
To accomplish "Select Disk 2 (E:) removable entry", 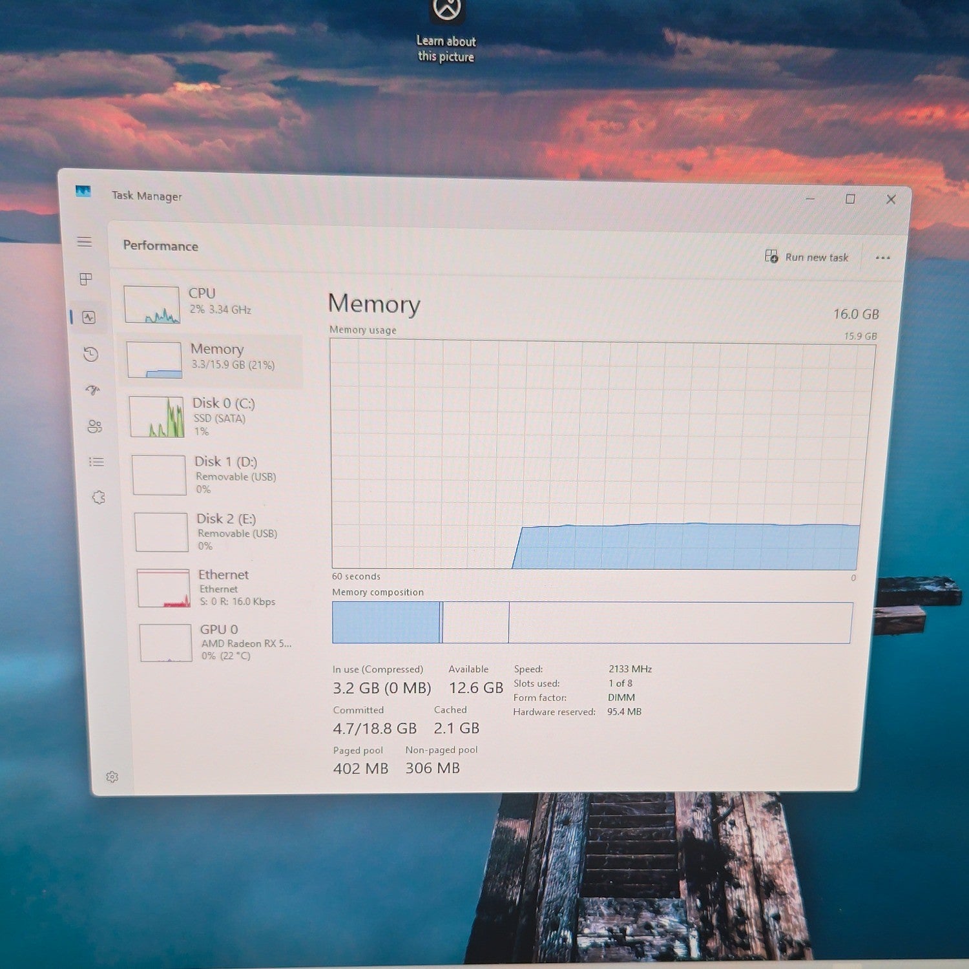I will 216,532.
